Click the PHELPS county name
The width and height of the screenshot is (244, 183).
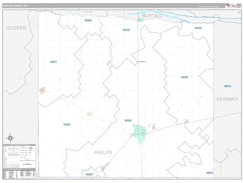point(103,152)
